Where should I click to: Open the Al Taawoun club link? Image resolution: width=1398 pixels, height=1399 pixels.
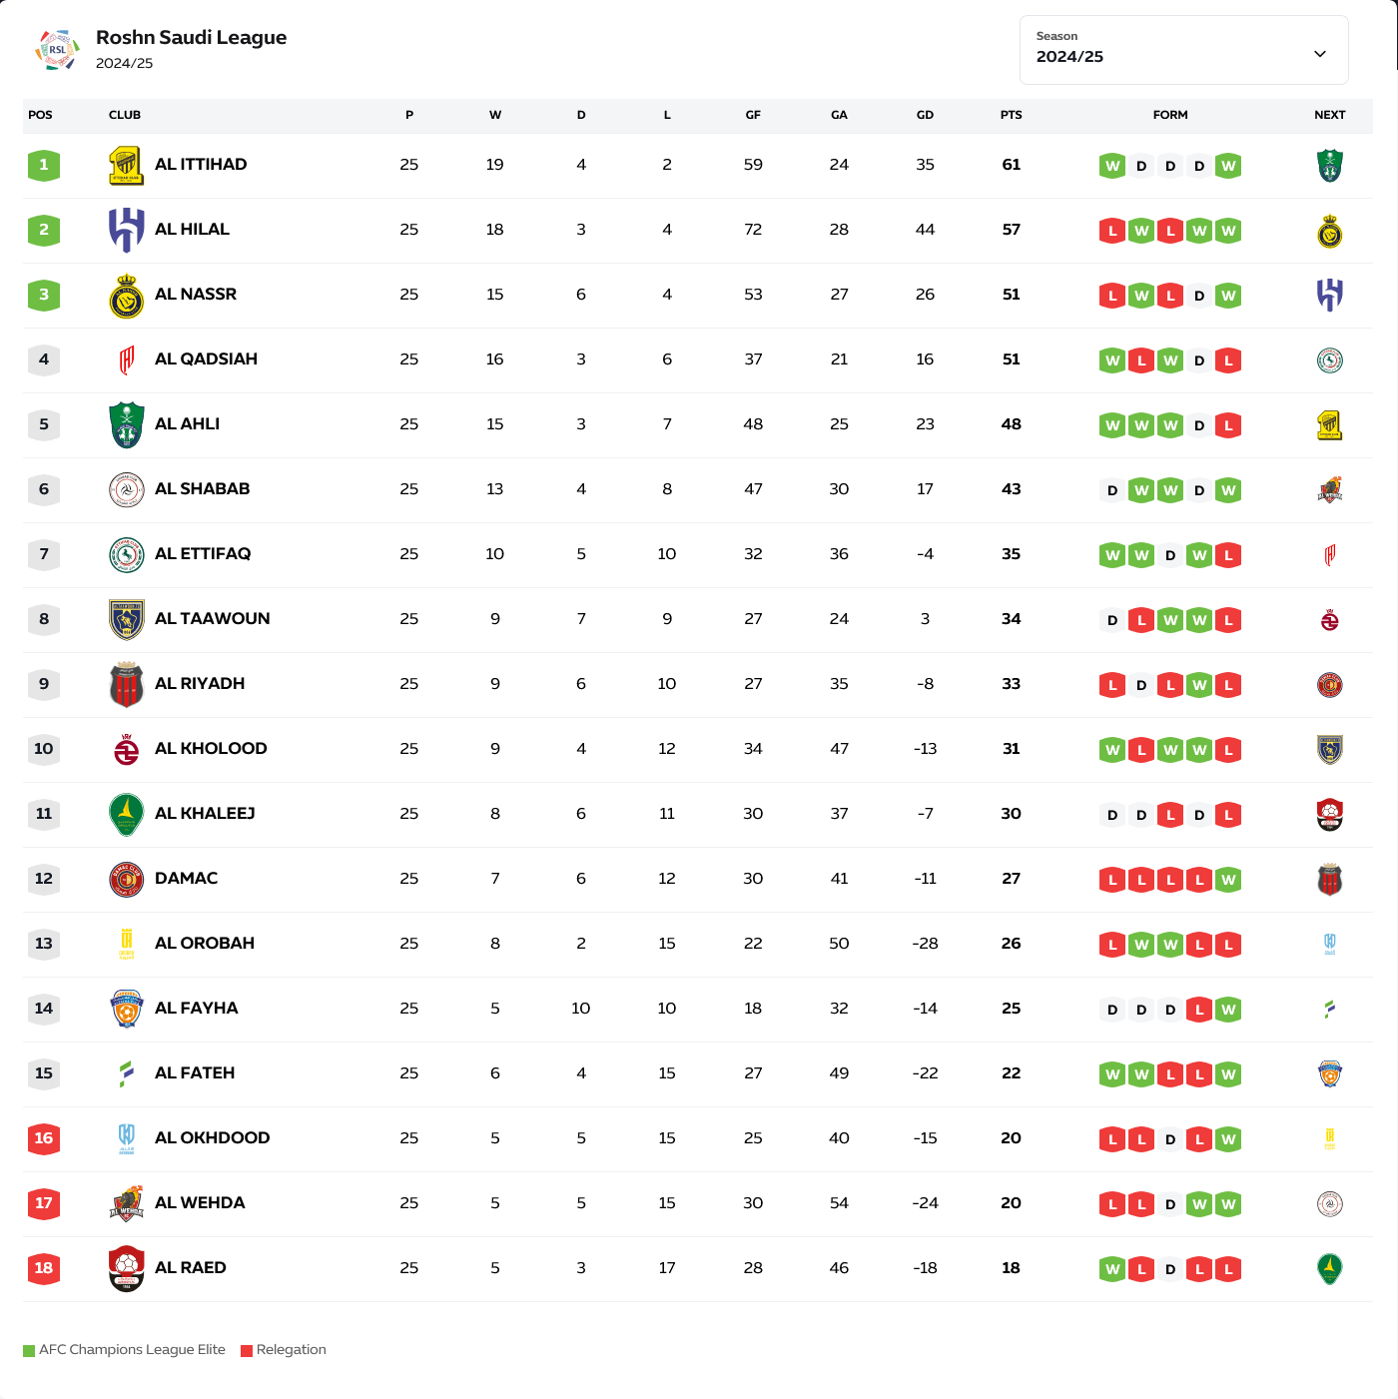pos(212,619)
